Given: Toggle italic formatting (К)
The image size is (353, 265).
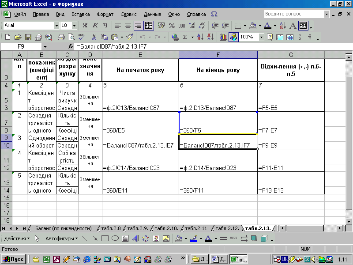Looking at the screenshot, I should [x=95, y=26].
